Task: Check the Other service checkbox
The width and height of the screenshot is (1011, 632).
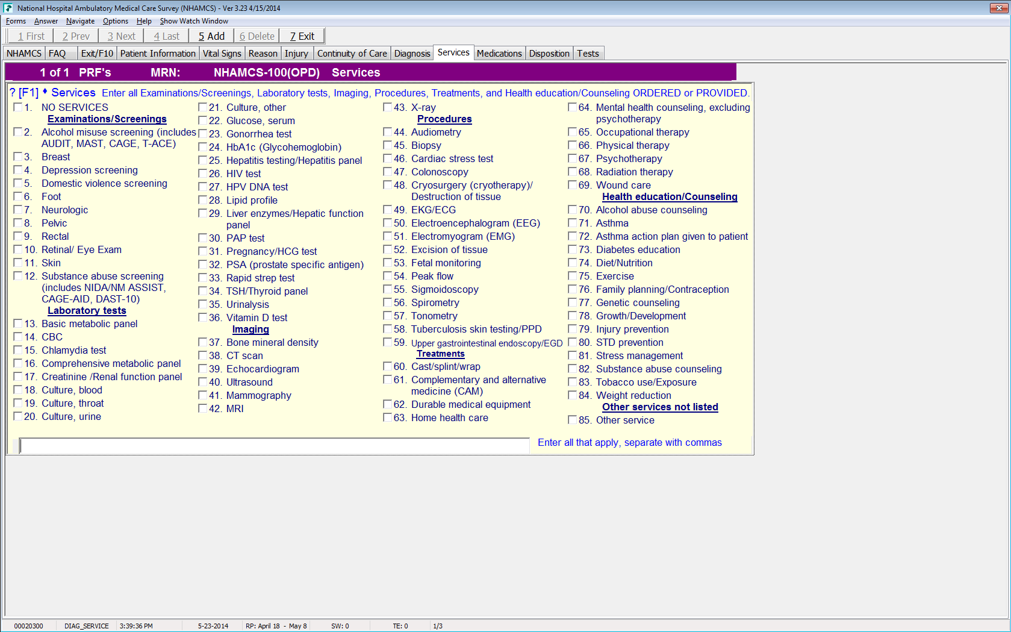Action: pyautogui.click(x=573, y=420)
